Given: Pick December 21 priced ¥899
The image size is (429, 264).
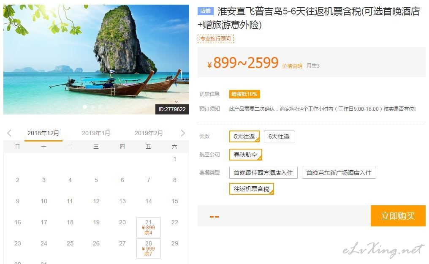Looking at the screenshot, I should tap(149, 227).
